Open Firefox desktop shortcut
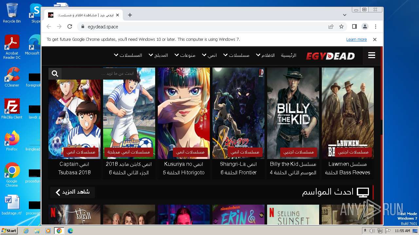This screenshot has height=235, width=419. click(12, 141)
